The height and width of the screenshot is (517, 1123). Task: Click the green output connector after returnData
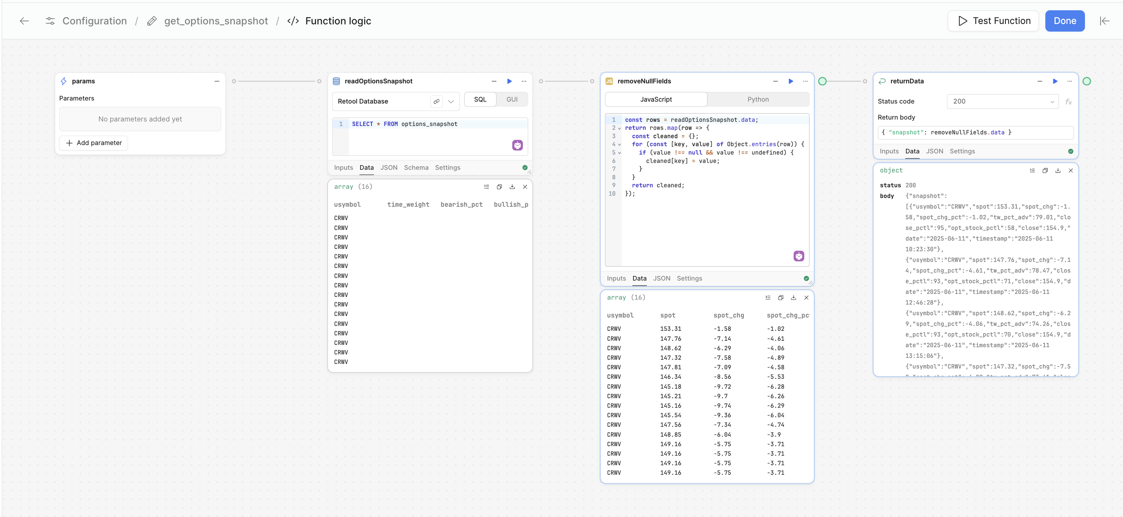coord(1086,81)
